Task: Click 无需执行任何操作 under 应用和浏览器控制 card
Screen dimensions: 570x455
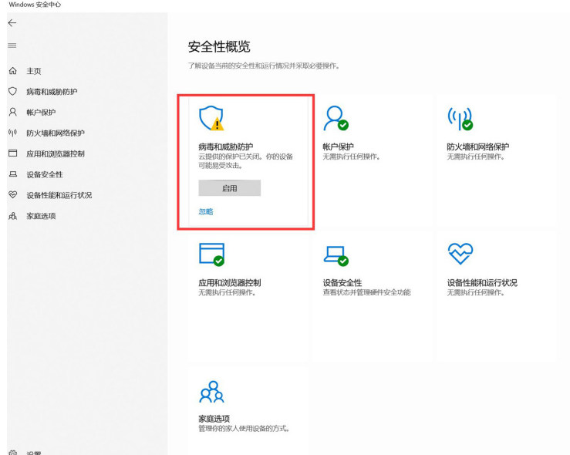Action: tap(228, 292)
